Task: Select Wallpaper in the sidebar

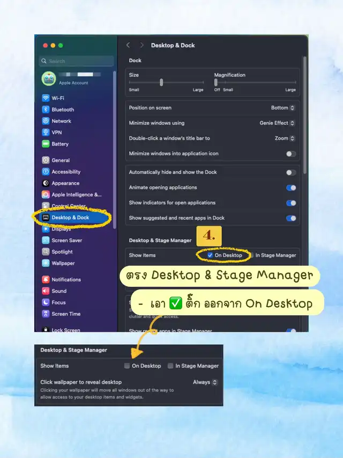Action: pos(63,264)
